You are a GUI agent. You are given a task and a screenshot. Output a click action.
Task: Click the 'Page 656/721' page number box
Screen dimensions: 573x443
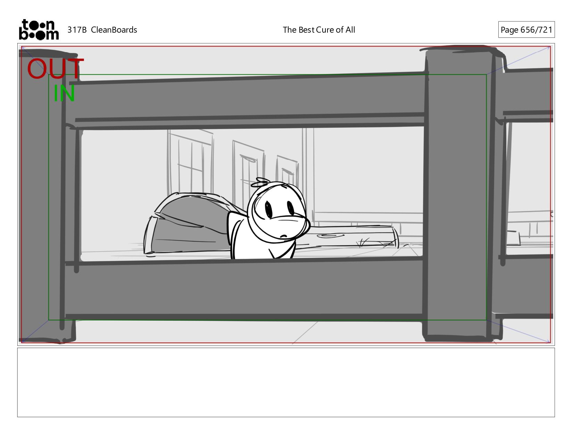526,30
